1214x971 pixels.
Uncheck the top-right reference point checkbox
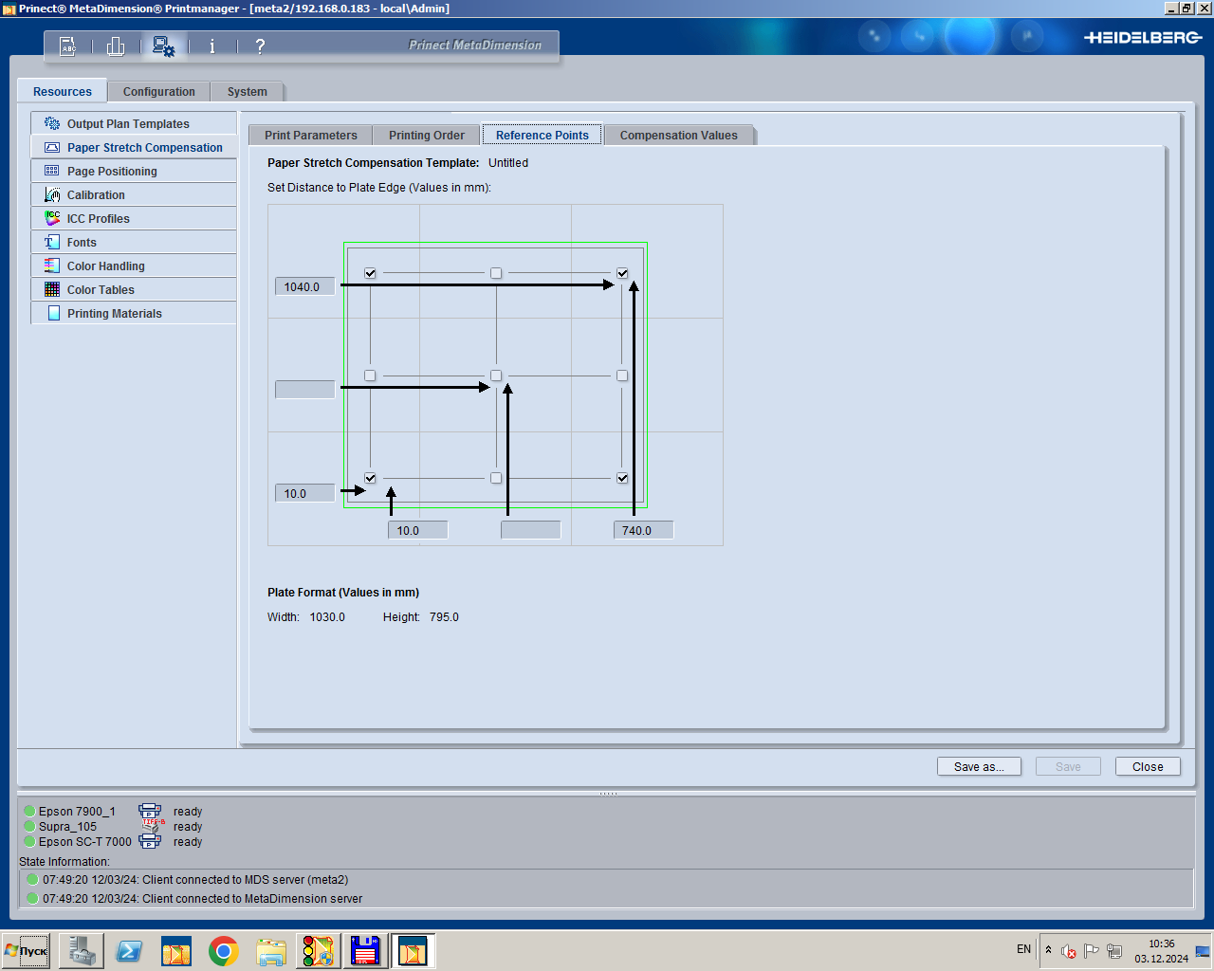pos(622,273)
